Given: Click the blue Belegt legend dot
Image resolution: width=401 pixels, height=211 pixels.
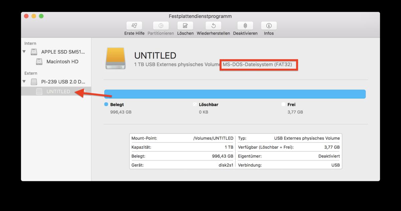Looking at the screenshot, I should tap(106, 104).
